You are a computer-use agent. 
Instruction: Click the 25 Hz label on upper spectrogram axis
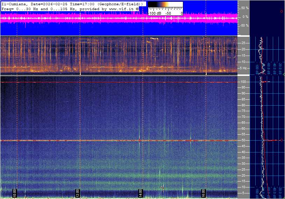(243, 43)
